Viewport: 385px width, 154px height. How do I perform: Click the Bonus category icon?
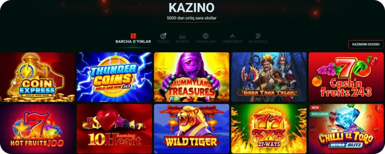tap(182, 36)
